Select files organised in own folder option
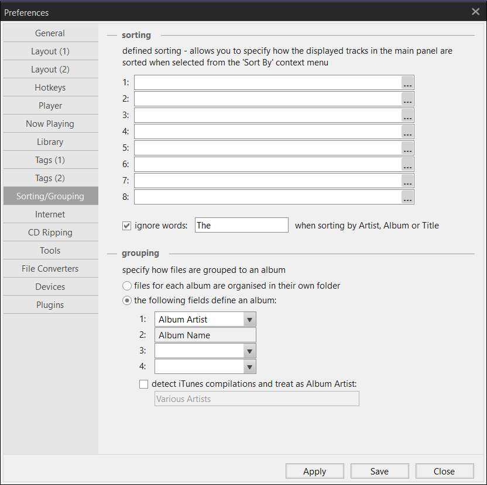487x485 pixels. (x=126, y=286)
